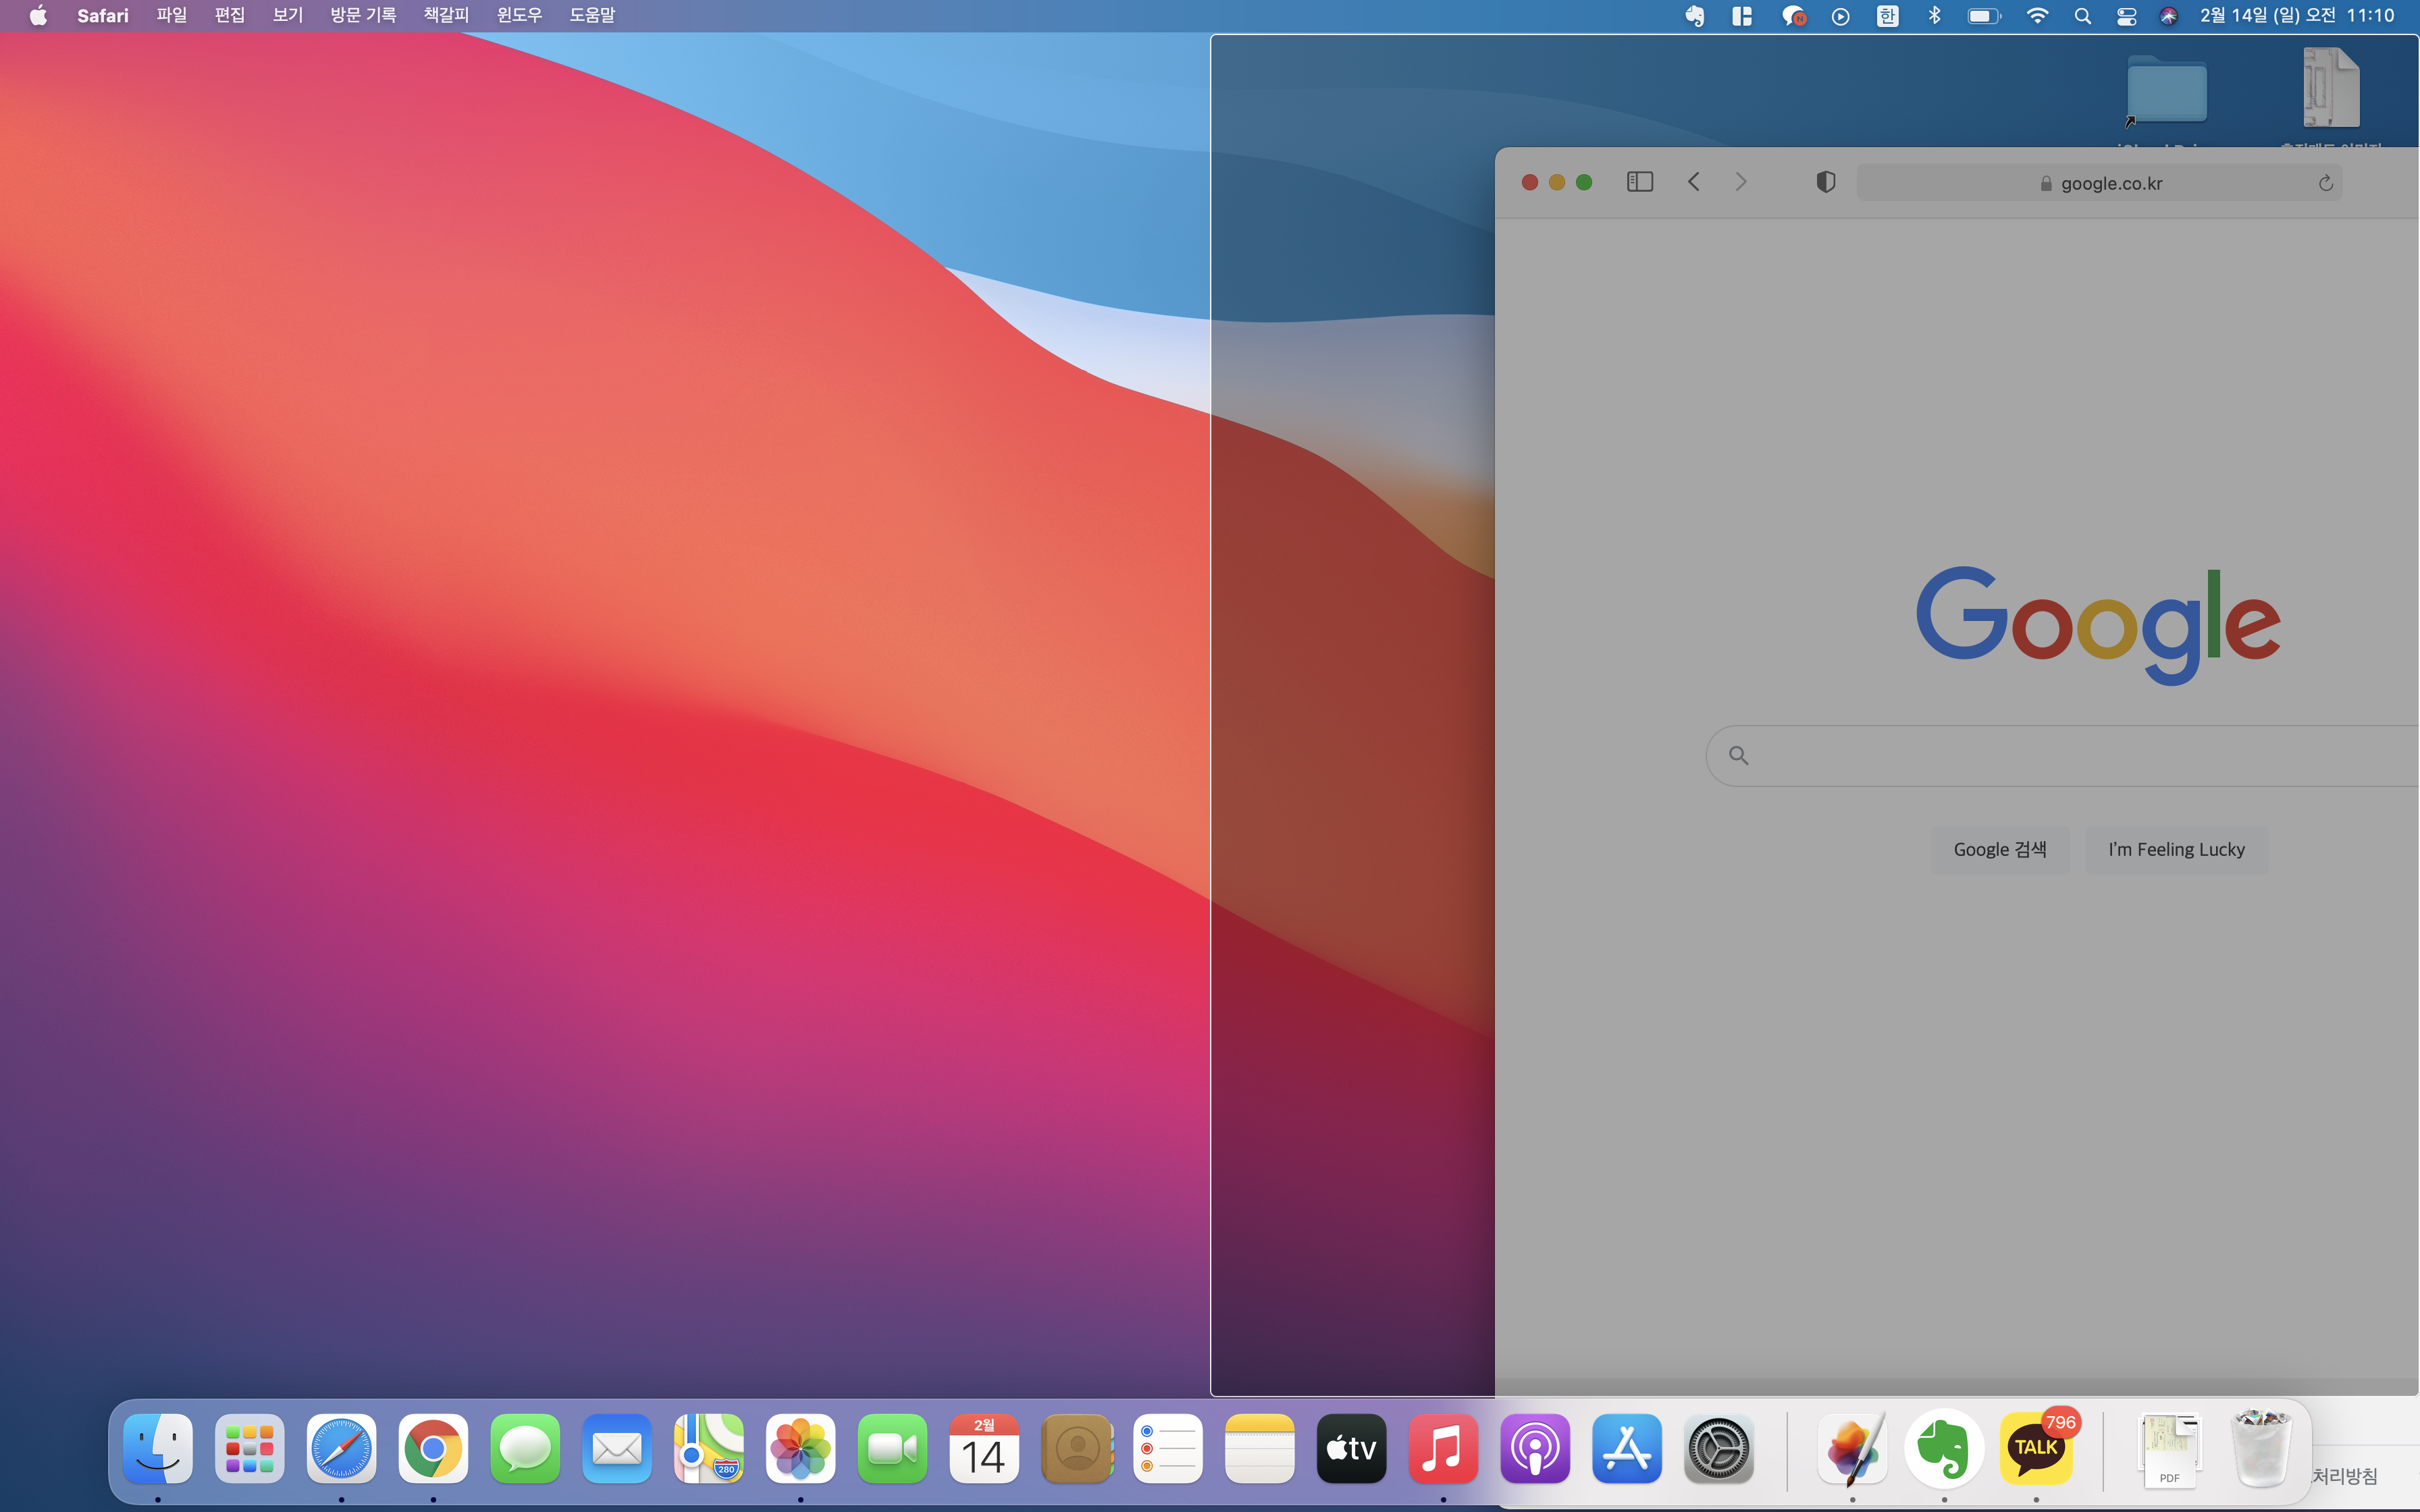Open the Privacy Report shield icon
This screenshot has height=1512, width=2420.
click(1825, 182)
